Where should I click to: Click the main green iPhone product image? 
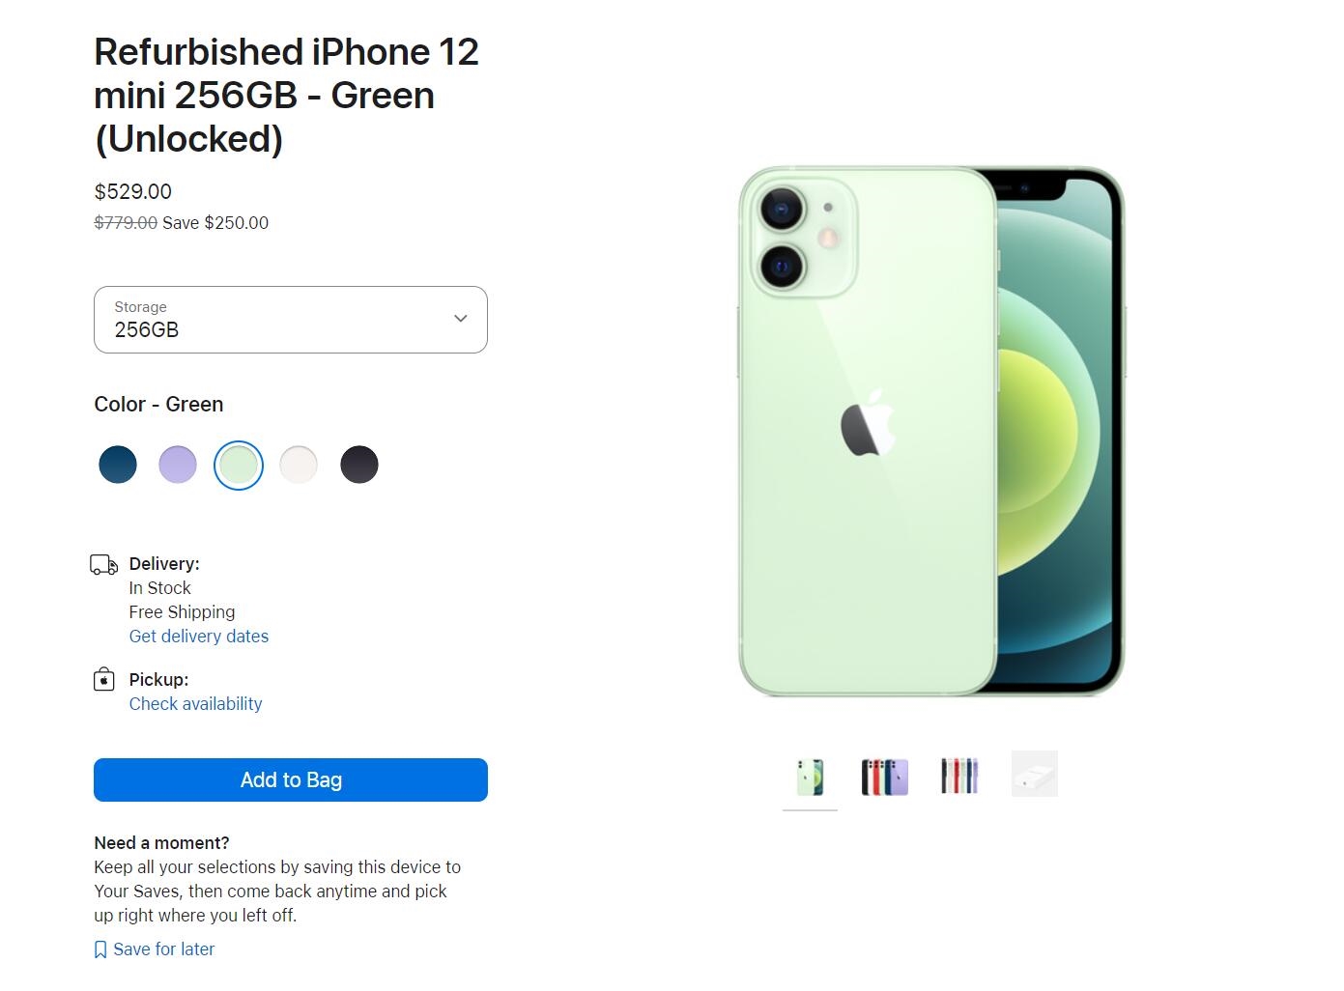click(931, 431)
